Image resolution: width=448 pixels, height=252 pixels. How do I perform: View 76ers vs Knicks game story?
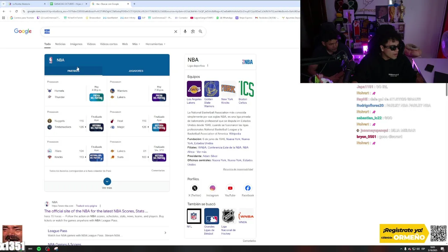click(x=96, y=157)
